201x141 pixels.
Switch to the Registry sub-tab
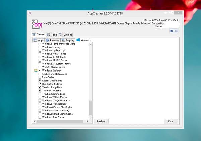pos(68,40)
